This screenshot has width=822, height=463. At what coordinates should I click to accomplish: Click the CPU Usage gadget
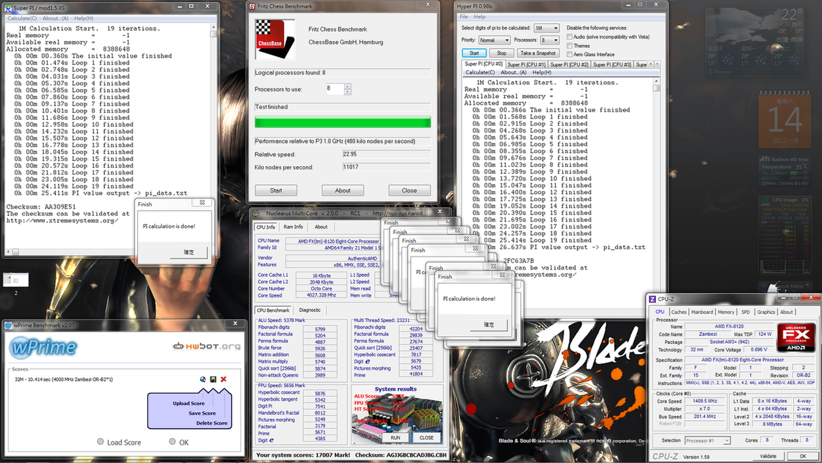785,236
